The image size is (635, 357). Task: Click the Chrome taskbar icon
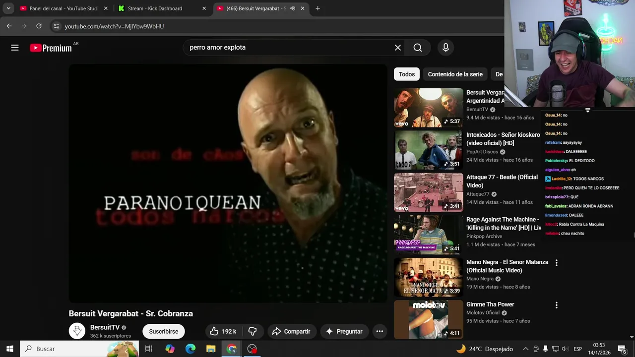pyautogui.click(x=232, y=349)
